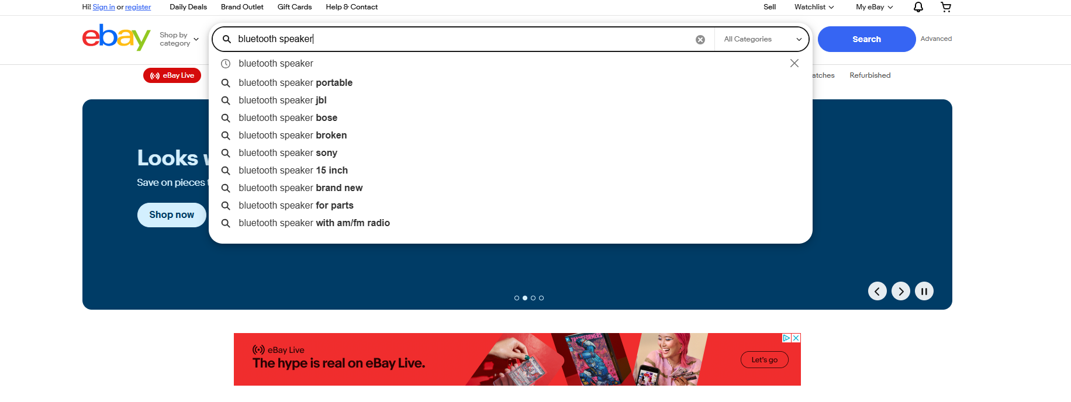Open Help & Contact

[x=352, y=7]
